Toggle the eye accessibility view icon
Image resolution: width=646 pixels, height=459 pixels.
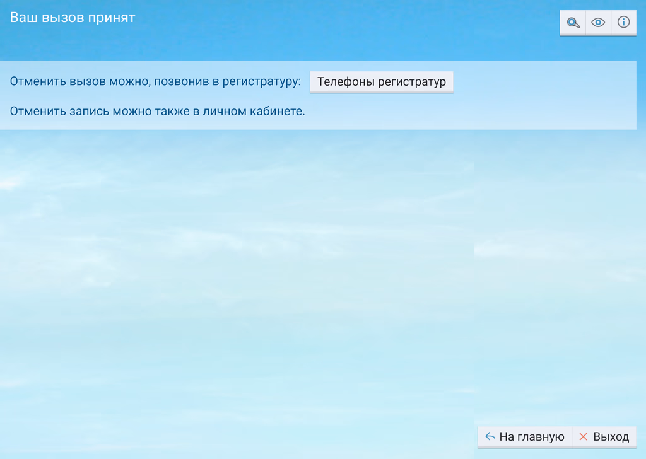[598, 23]
